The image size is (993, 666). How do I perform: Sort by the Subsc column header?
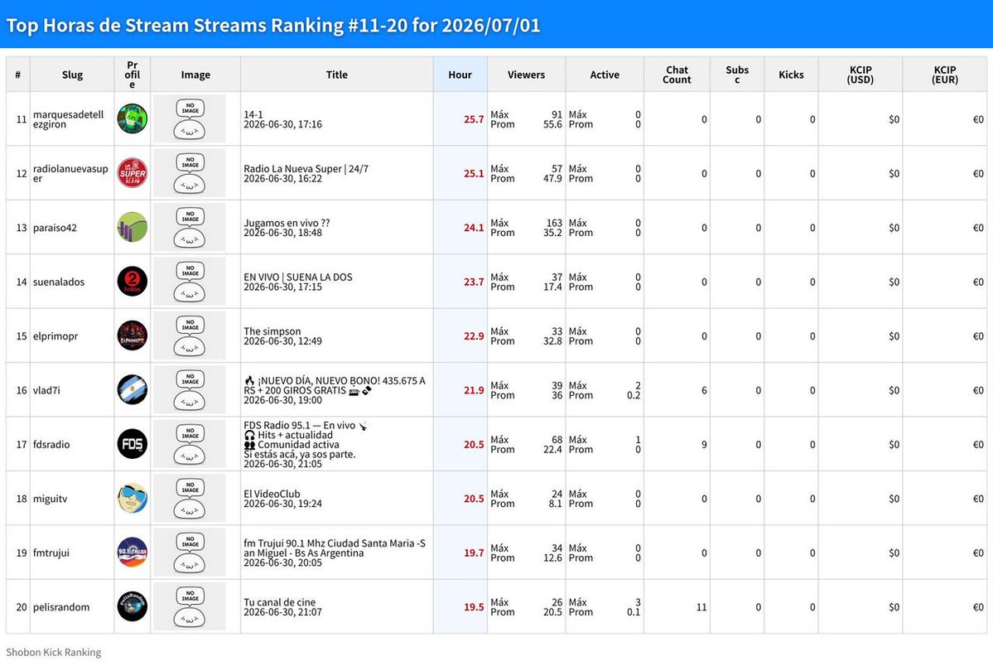coord(737,75)
